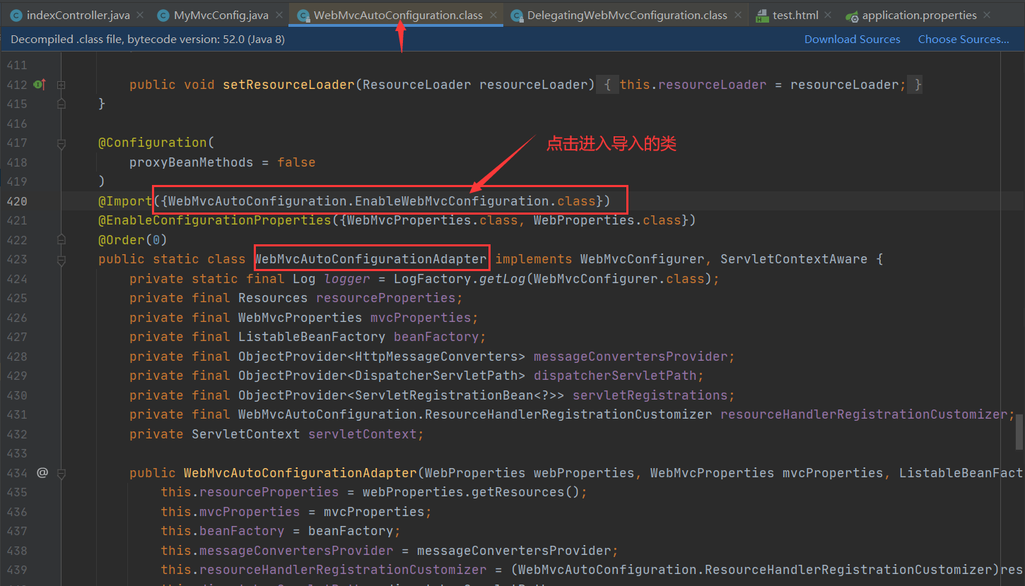Switch to the application.properties tab
Image resolution: width=1025 pixels, height=586 pixels.
point(919,15)
